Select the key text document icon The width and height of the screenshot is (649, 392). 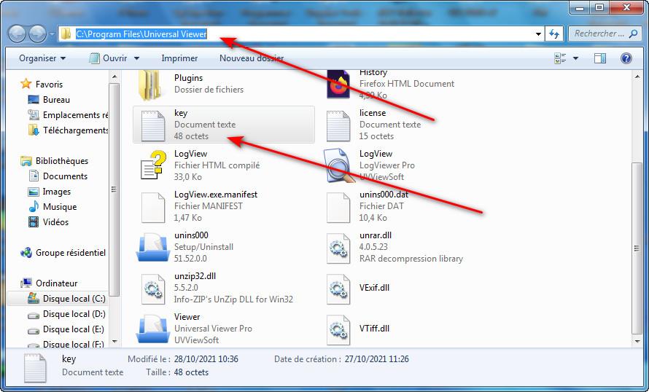(153, 126)
